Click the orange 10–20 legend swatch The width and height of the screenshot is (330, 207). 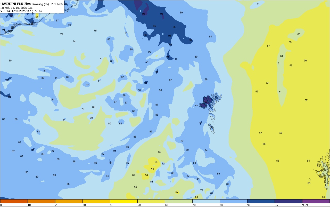[x=41, y=201]
